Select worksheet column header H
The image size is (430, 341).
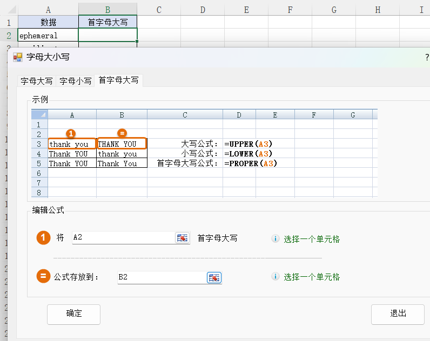[377, 9]
